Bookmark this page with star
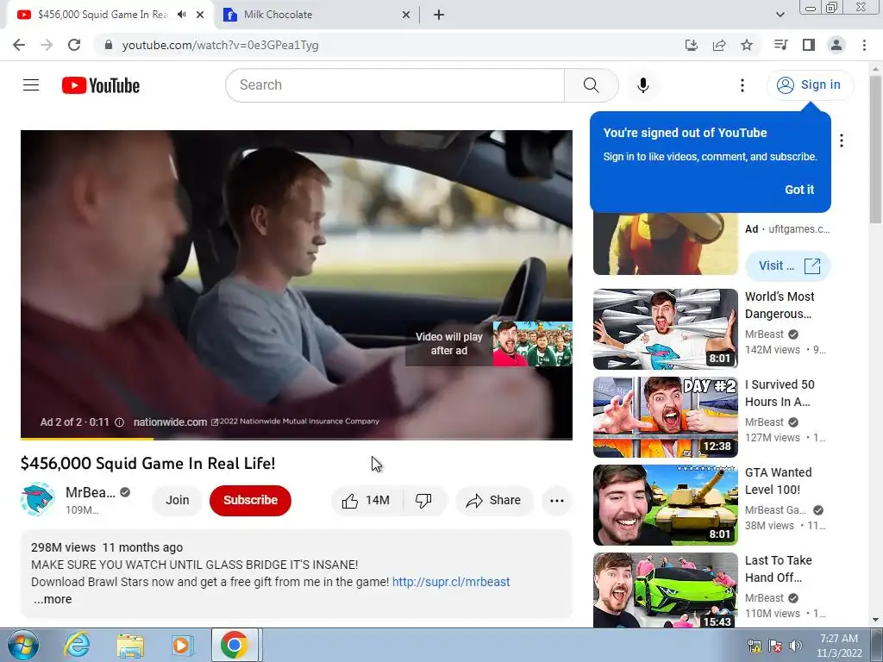 point(747,45)
